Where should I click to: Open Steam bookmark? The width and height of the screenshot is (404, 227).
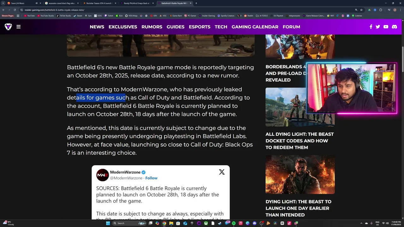tap(78, 16)
